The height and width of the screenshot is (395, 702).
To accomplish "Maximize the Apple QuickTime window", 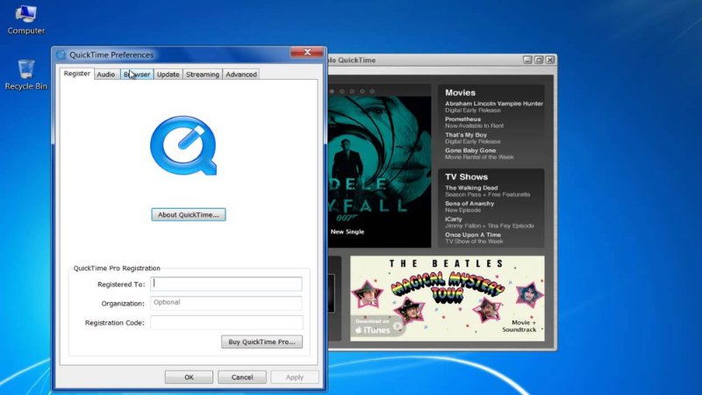I will point(539,60).
